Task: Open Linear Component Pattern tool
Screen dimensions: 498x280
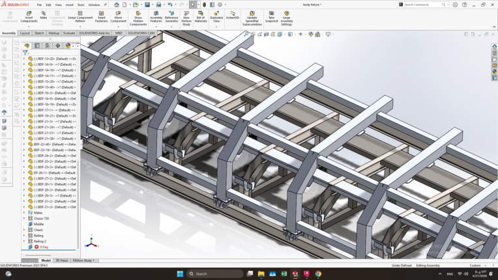Action: coord(80,17)
